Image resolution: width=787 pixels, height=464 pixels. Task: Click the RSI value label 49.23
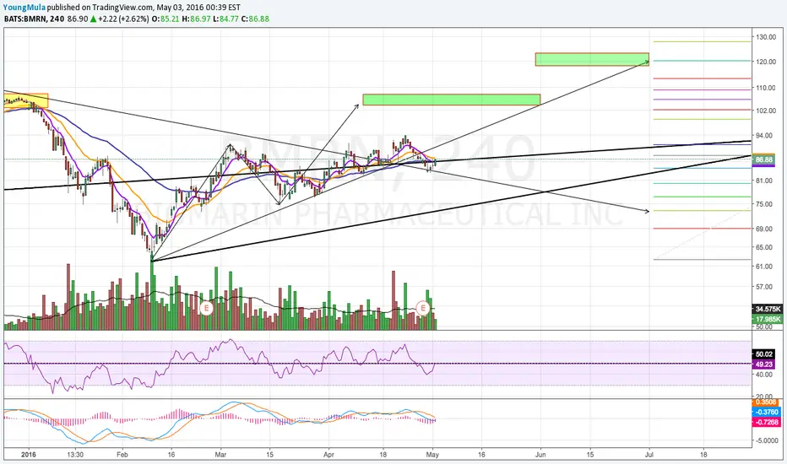[764, 364]
